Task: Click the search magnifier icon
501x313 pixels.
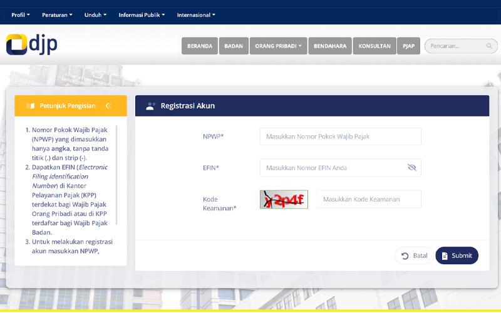Action: tap(489, 46)
